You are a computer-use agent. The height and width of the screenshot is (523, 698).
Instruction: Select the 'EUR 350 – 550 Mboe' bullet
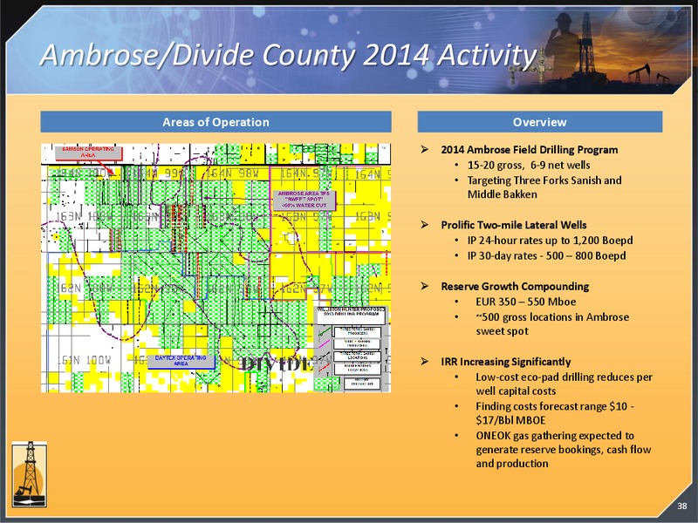pos(526,302)
